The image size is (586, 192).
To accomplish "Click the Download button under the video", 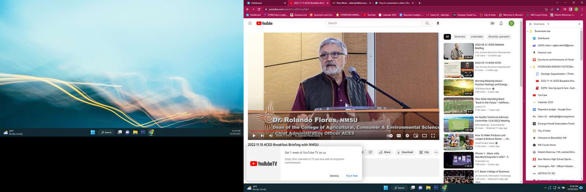I will click(405, 152).
